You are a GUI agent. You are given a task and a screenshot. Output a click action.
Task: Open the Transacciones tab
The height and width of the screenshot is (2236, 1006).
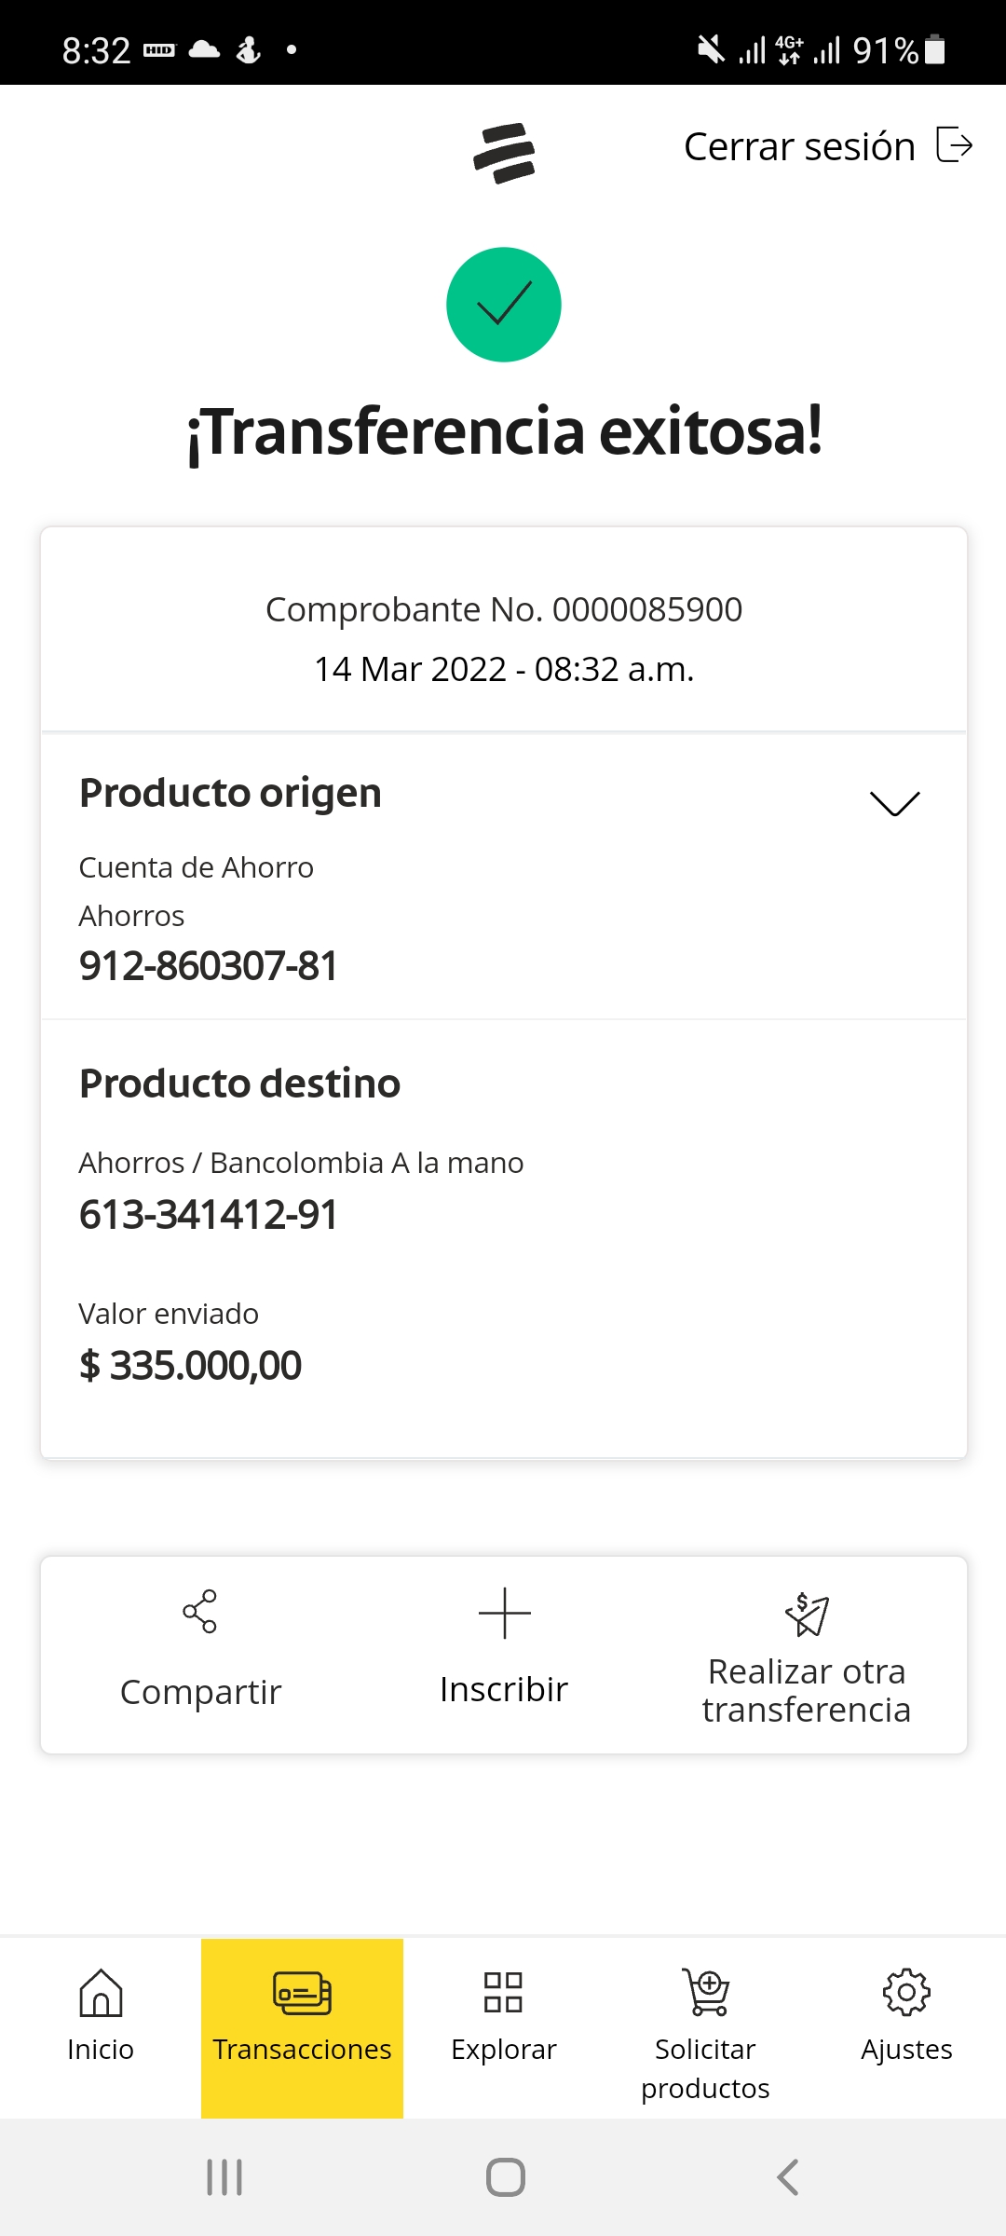coord(302,2027)
